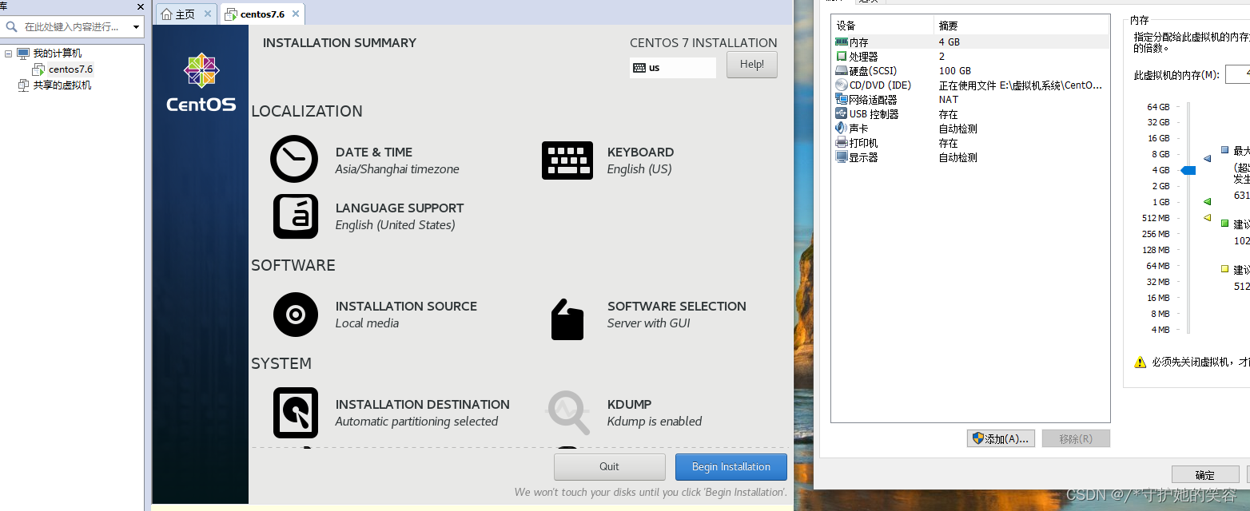This screenshot has width=1250, height=511.
Task: Click the 声卡 sound card icon
Action: click(841, 128)
